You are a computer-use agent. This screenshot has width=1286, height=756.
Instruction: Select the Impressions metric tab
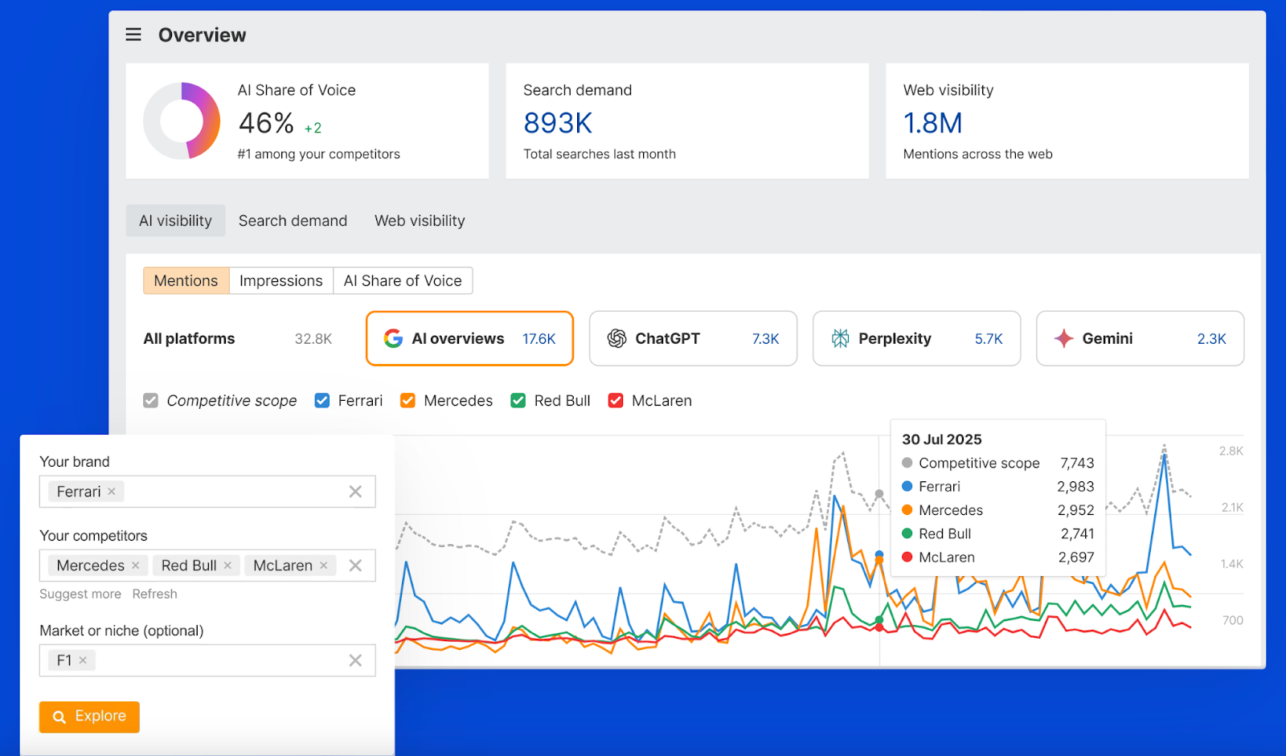pyautogui.click(x=281, y=281)
